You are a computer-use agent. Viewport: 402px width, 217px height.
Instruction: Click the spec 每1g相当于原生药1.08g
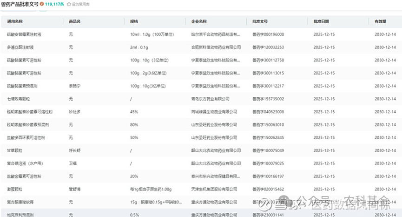point(151,189)
